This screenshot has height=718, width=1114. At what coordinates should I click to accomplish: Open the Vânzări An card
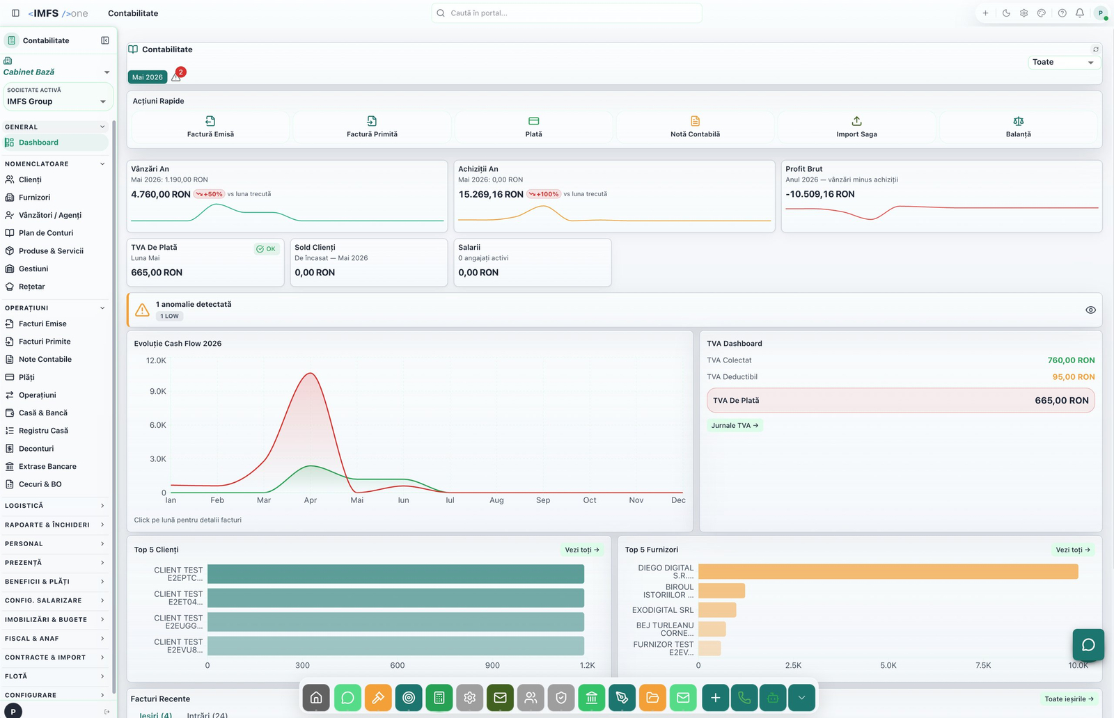287,196
